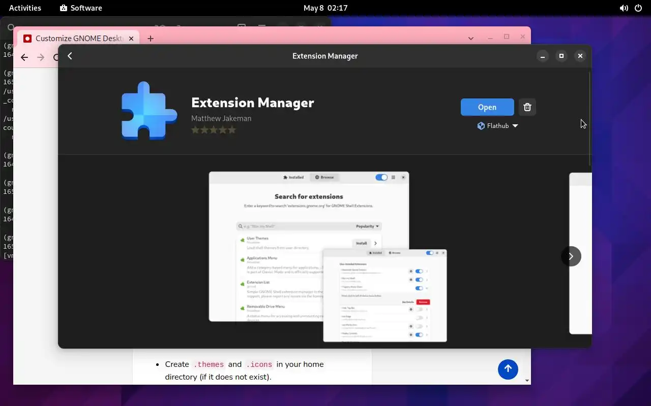Go back in the Software window
Viewport: 651px width, 406px height.
[x=70, y=56]
